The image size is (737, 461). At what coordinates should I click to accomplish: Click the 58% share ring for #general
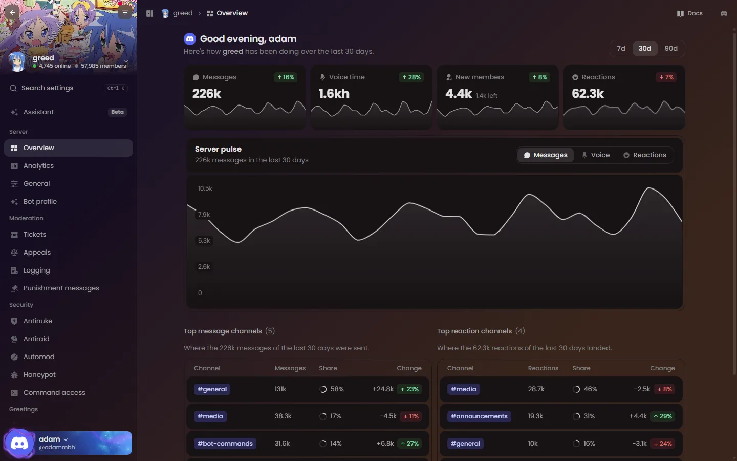pyautogui.click(x=323, y=389)
